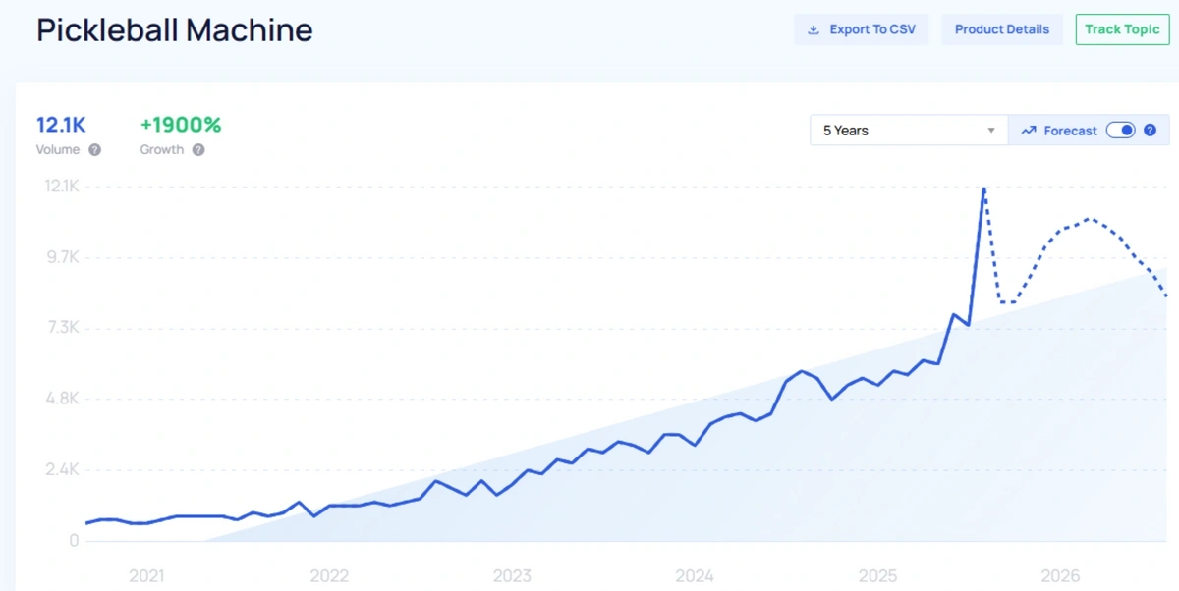Click the 2026 x-axis label

1060,576
